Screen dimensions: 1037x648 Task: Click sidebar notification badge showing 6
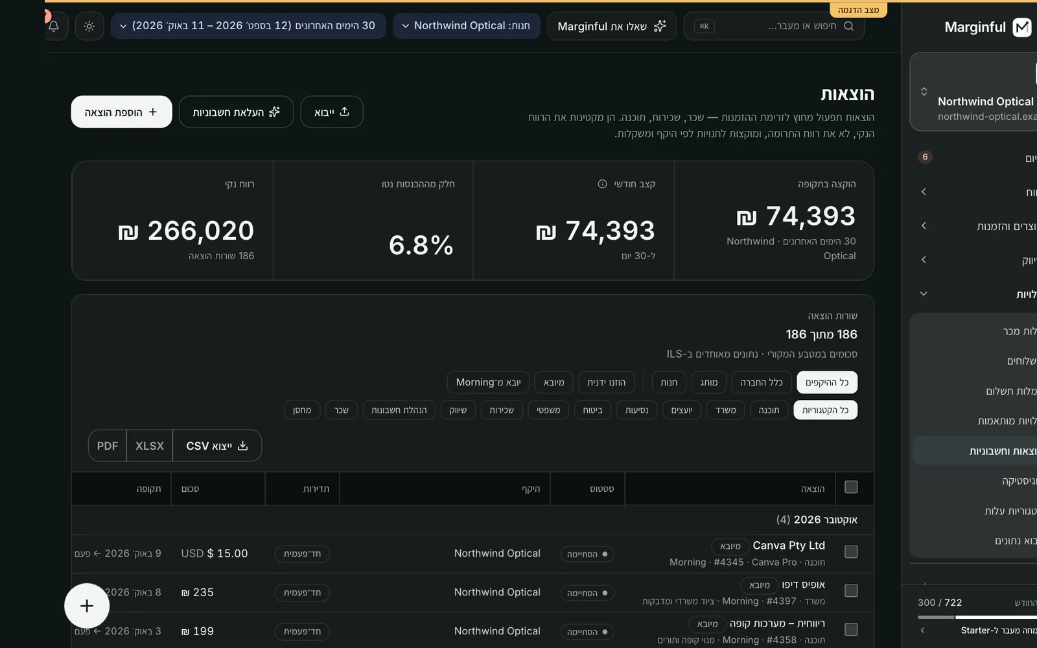pyautogui.click(x=925, y=157)
